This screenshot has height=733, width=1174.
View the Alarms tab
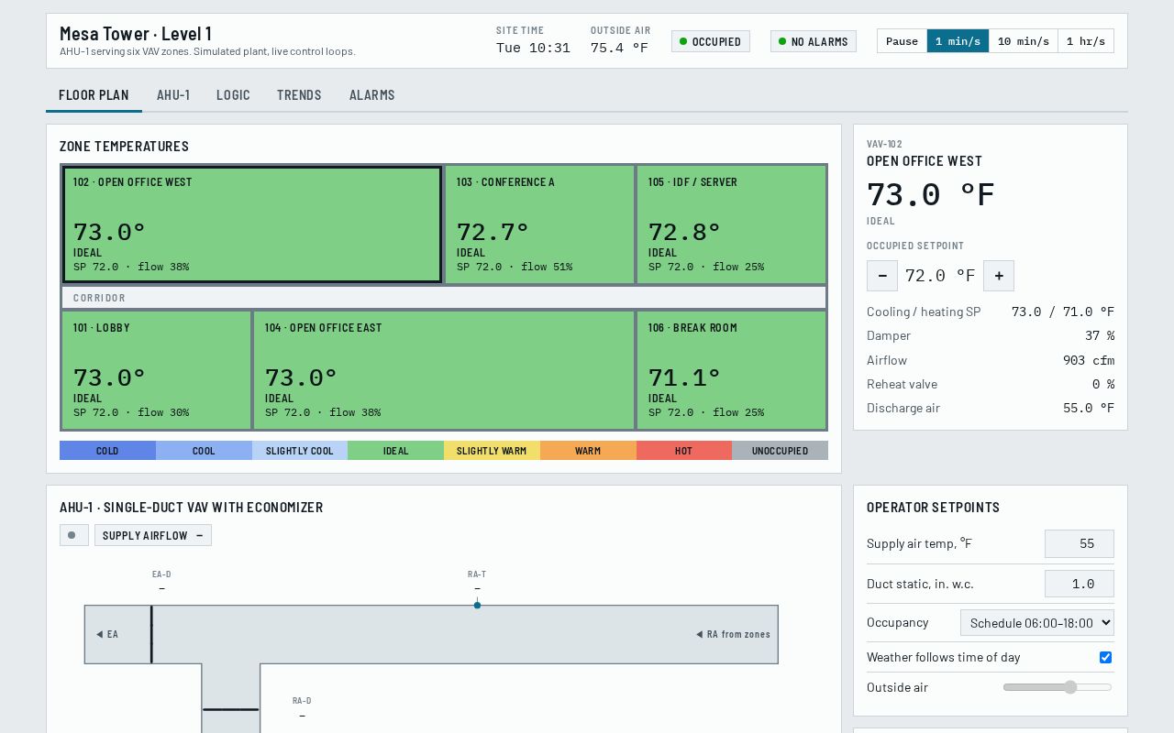372,95
